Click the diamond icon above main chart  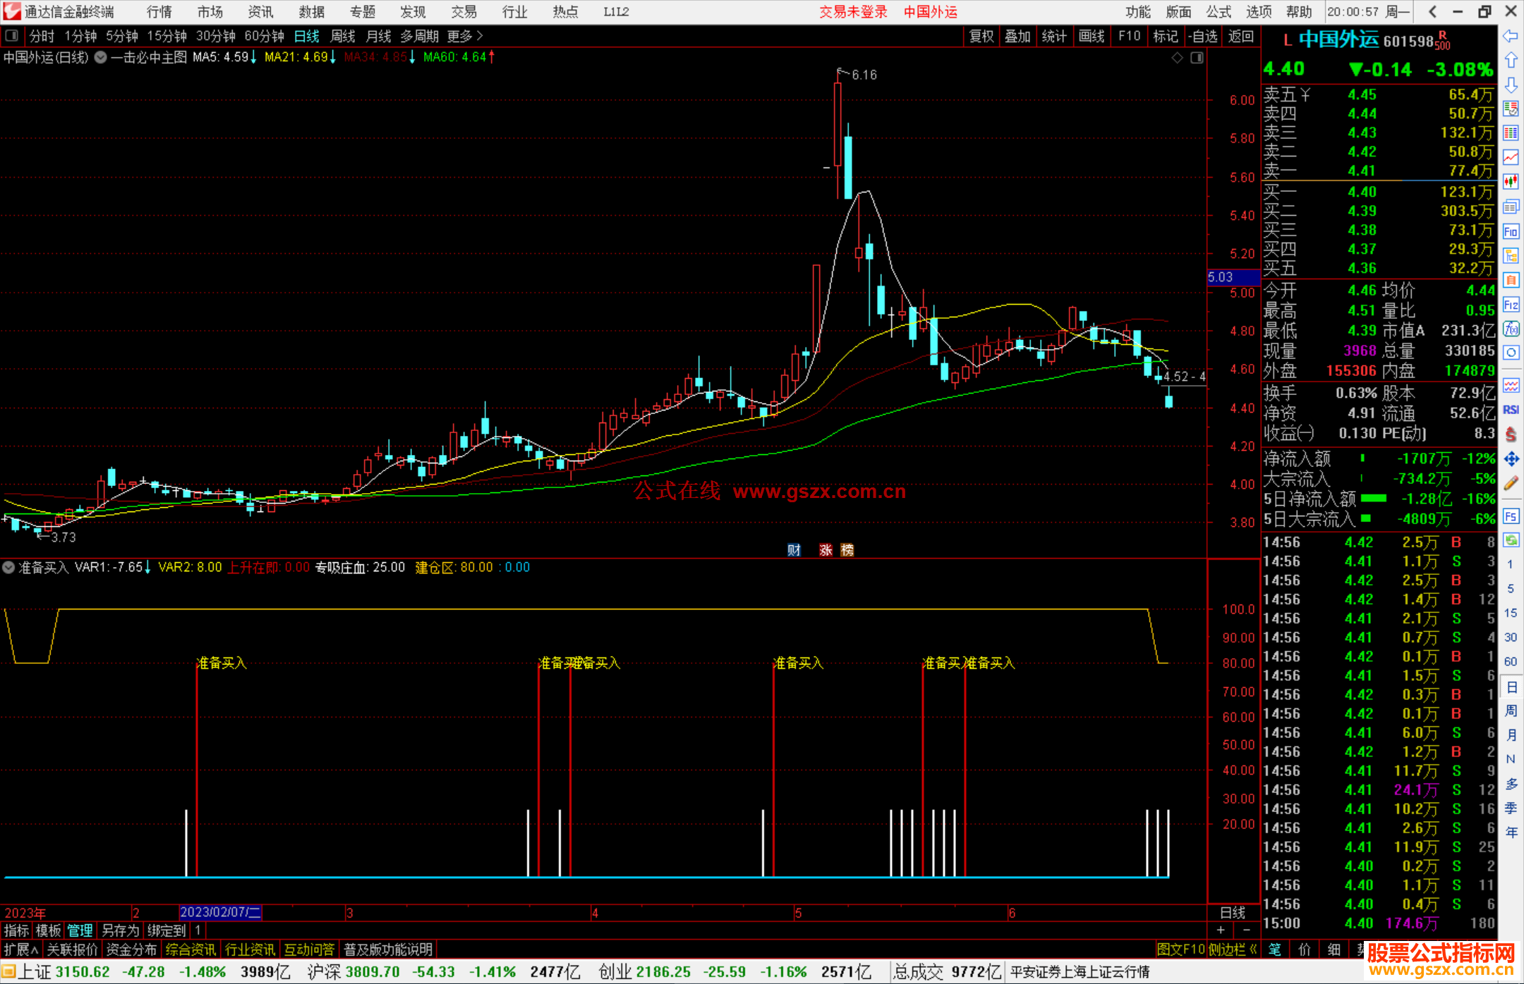[1177, 57]
